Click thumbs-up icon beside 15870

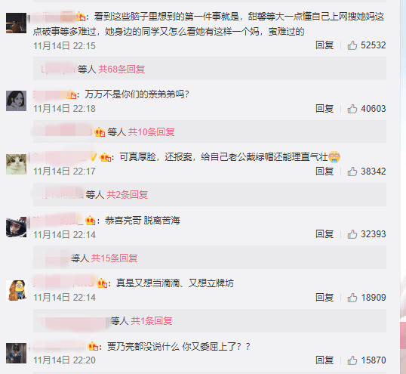[352, 360]
